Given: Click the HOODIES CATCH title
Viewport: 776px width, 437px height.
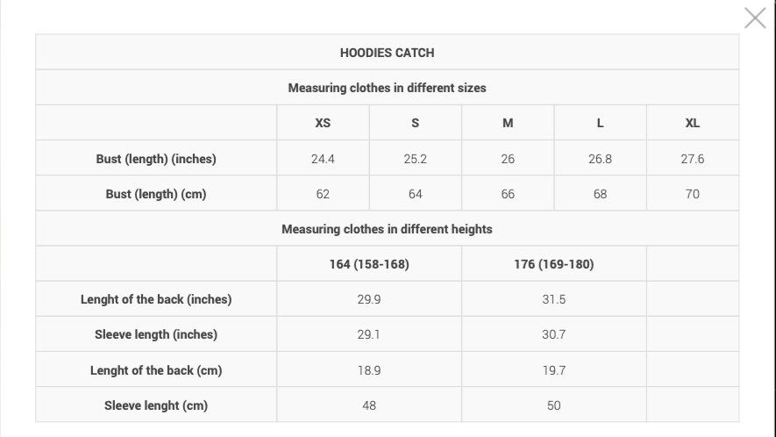Looking at the screenshot, I should tap(387, 53).
